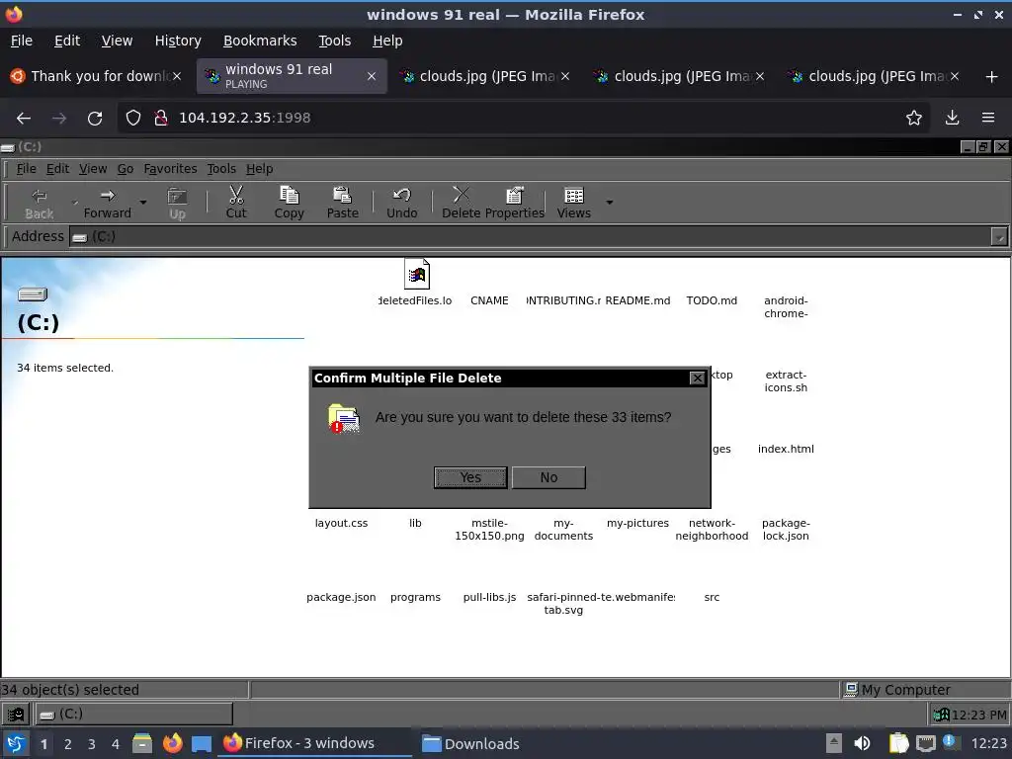The image size is (1012, 759).
Task: Open the explorer Tools menu
Action: (221, 169)
